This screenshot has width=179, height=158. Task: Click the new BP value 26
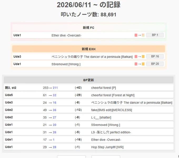pos(54,132)
